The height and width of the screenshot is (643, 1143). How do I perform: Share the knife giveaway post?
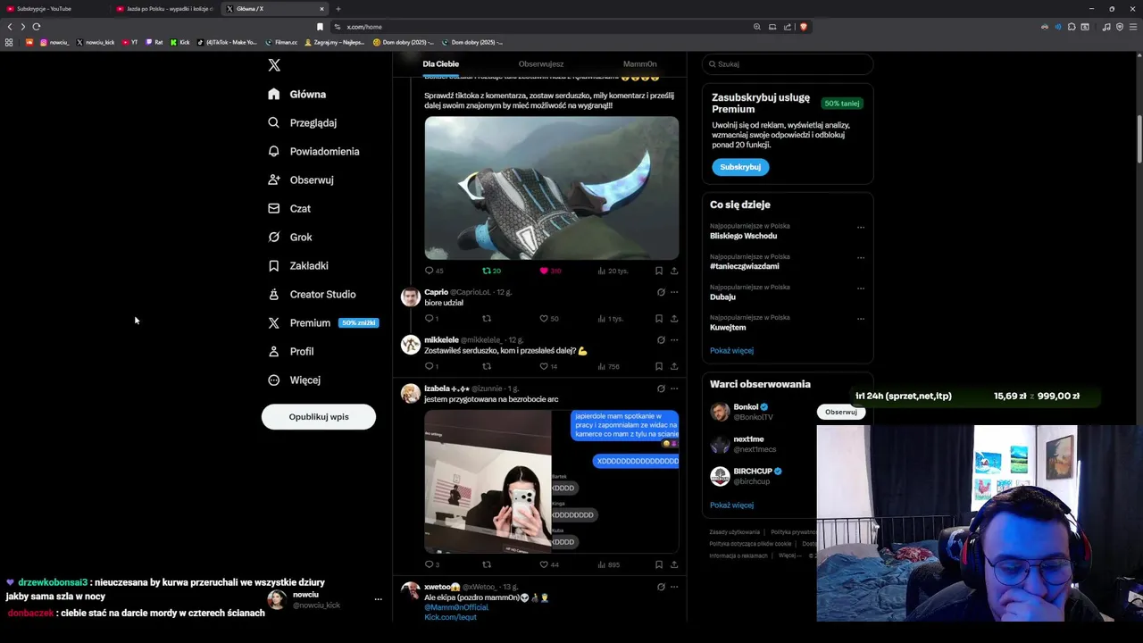pyautogui.click(x=674, y=271)
